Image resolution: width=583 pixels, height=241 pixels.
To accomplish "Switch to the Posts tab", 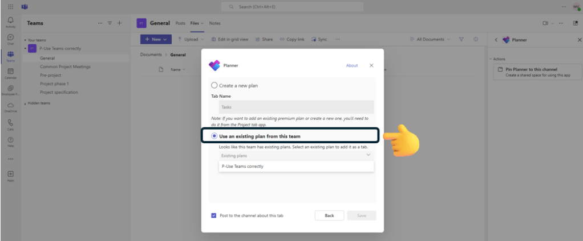I will [x=180, y=23].
